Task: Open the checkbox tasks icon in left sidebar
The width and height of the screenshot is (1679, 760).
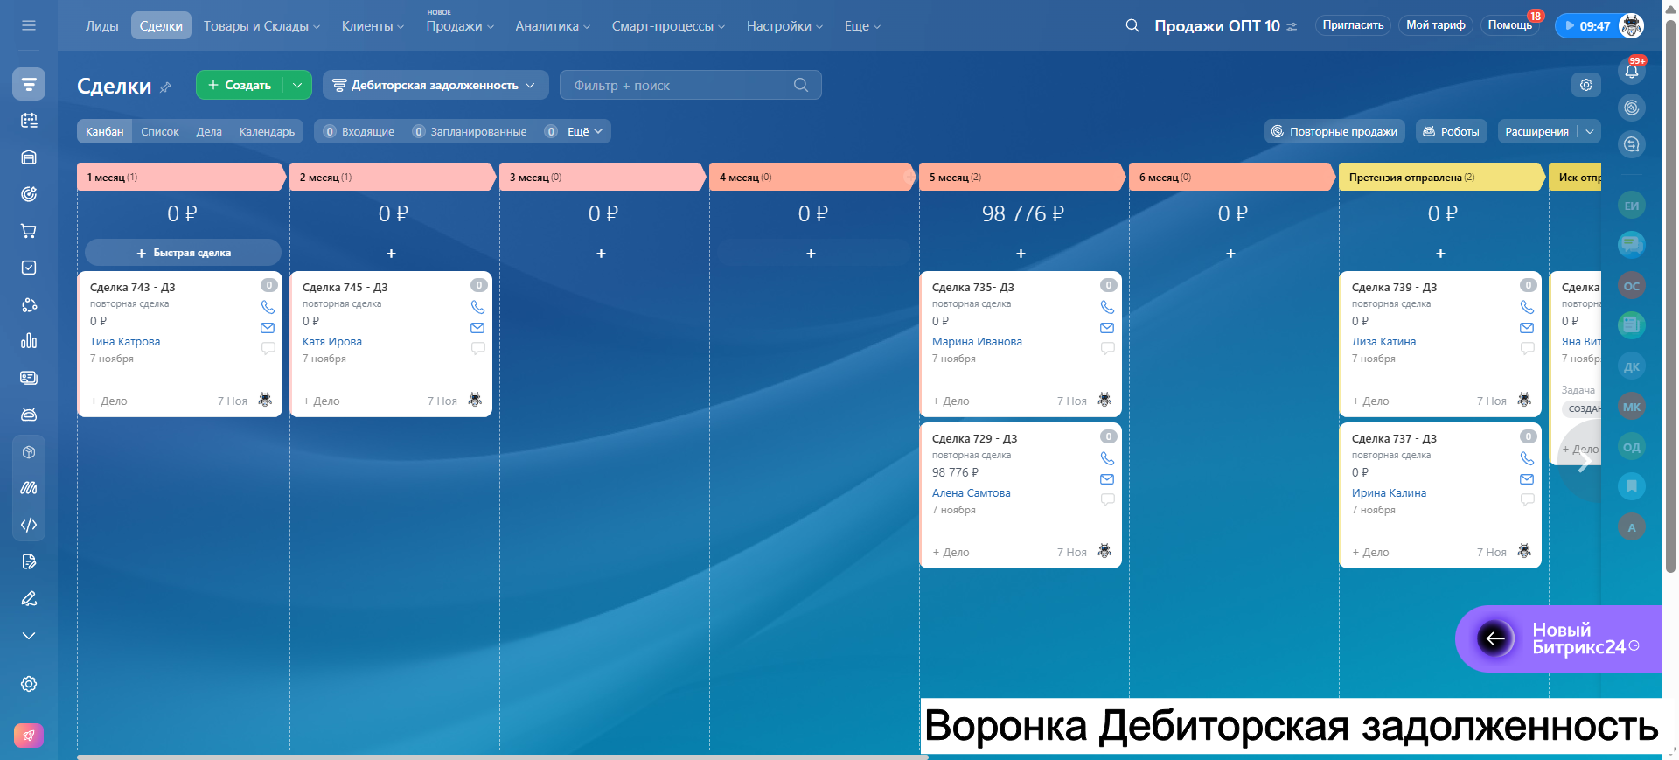Action: coord(29,268)
